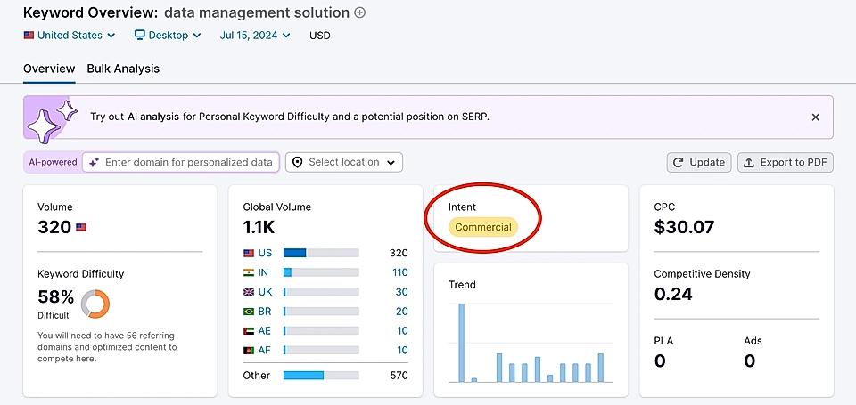Open the Desktop device dropdown
This screenshot has height=405, width=856.
point(168,36)
